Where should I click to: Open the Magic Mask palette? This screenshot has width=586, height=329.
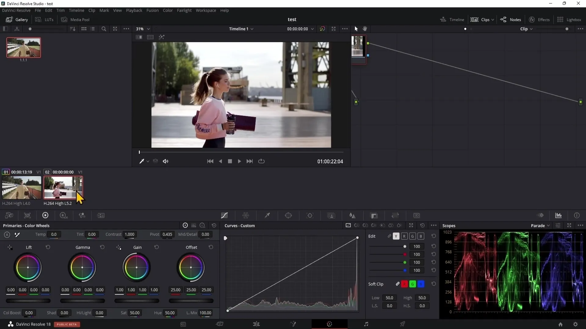tap(331, 215)
